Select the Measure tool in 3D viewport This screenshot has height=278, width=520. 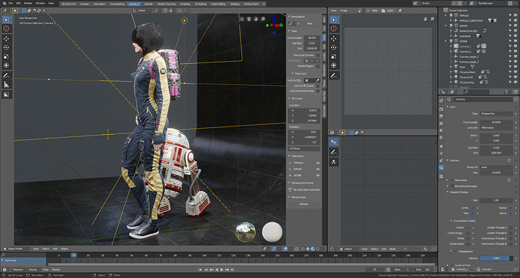coord(6,84)
